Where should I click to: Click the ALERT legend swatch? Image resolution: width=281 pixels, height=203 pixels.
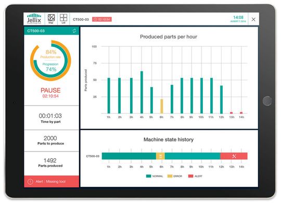point(190,176)
